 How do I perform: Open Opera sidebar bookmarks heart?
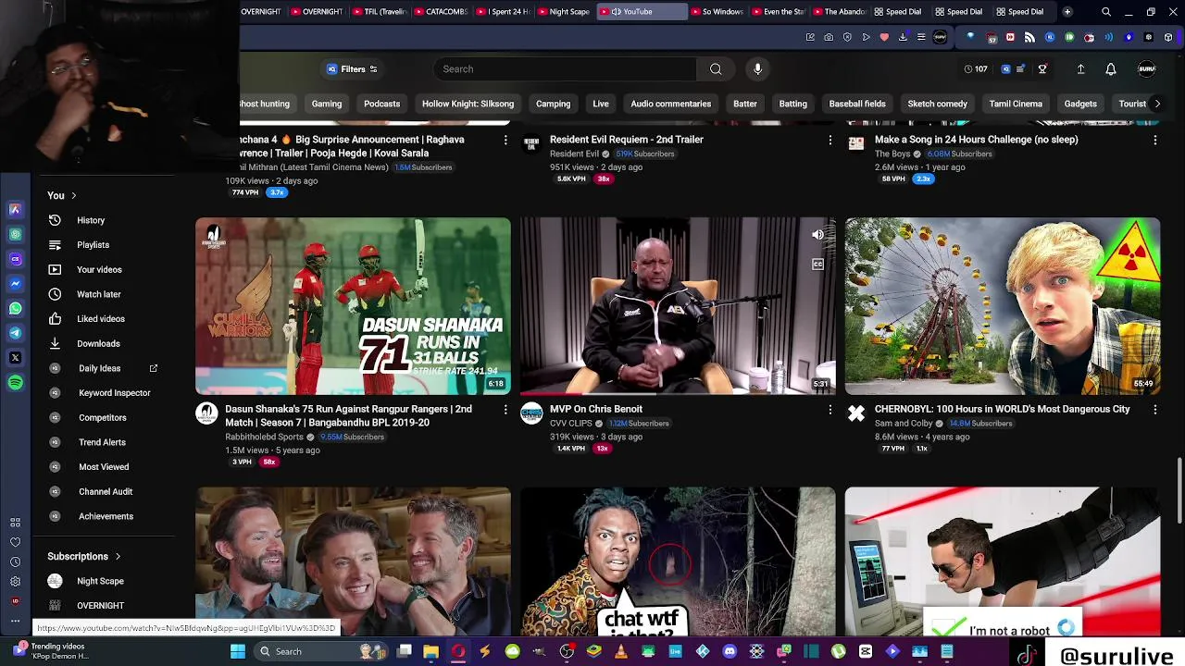coord(15,542)
